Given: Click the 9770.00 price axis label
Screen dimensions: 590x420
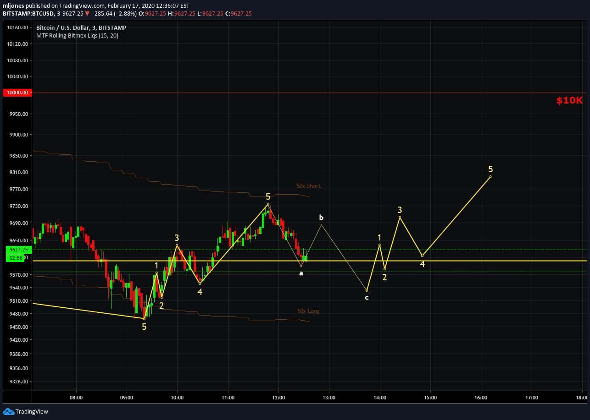Looking at the screenshot, I should coord(19,189).
